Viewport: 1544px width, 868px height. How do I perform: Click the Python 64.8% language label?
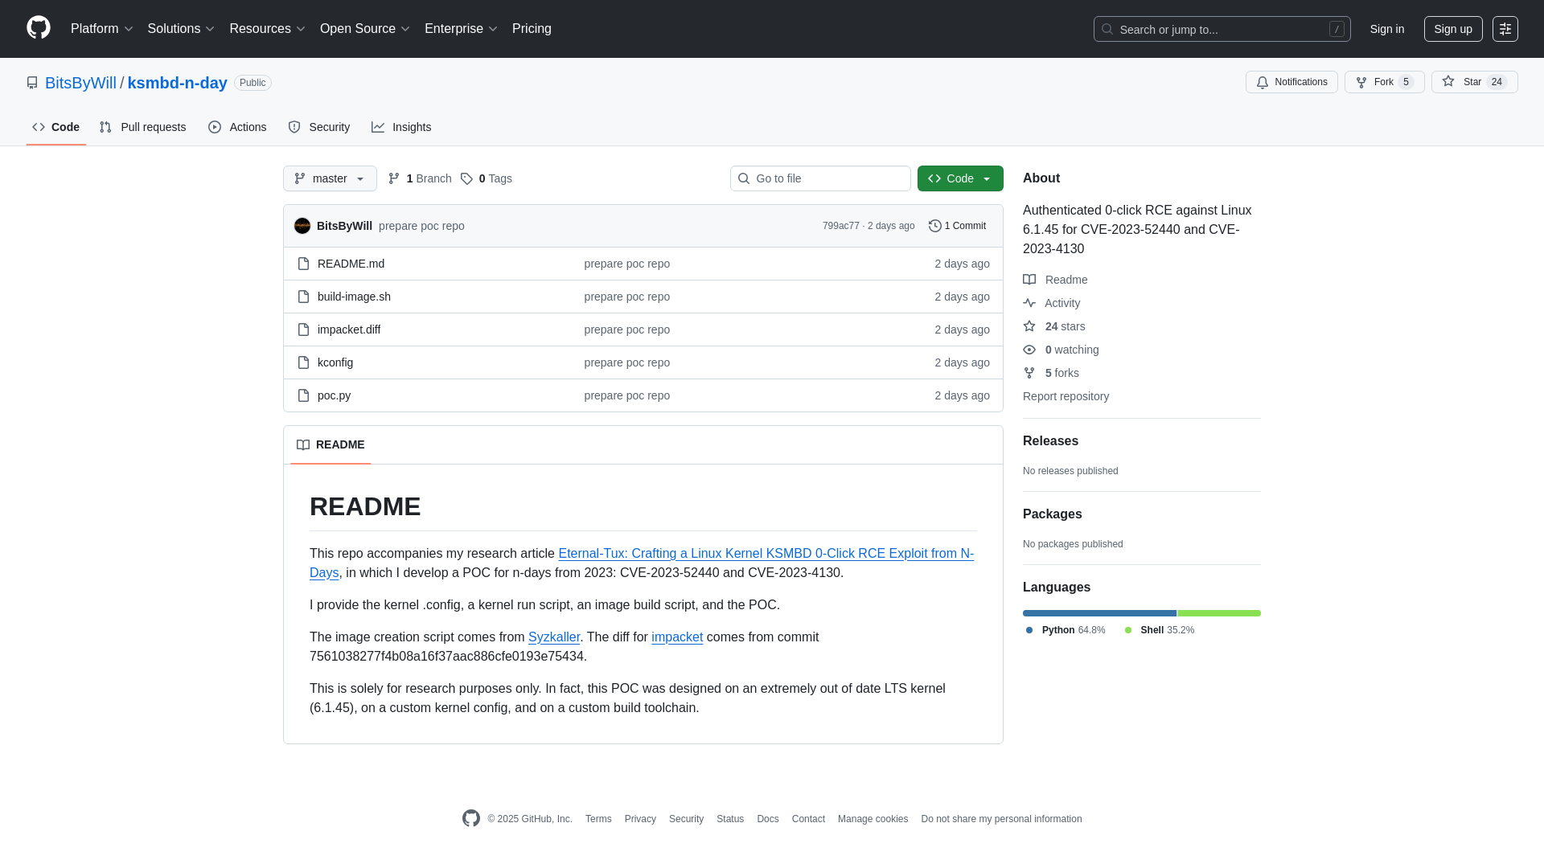pyautogui.click(x=1066, y=630)
